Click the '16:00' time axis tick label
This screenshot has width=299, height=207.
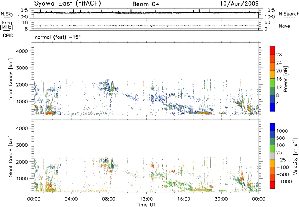184,199
